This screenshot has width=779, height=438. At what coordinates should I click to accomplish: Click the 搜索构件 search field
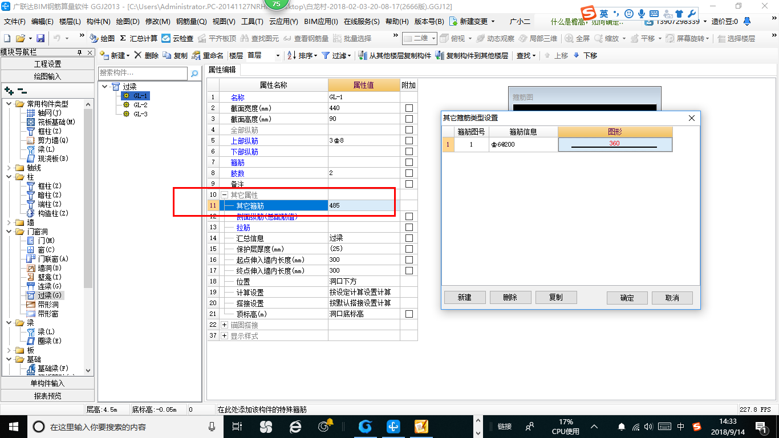143,73
